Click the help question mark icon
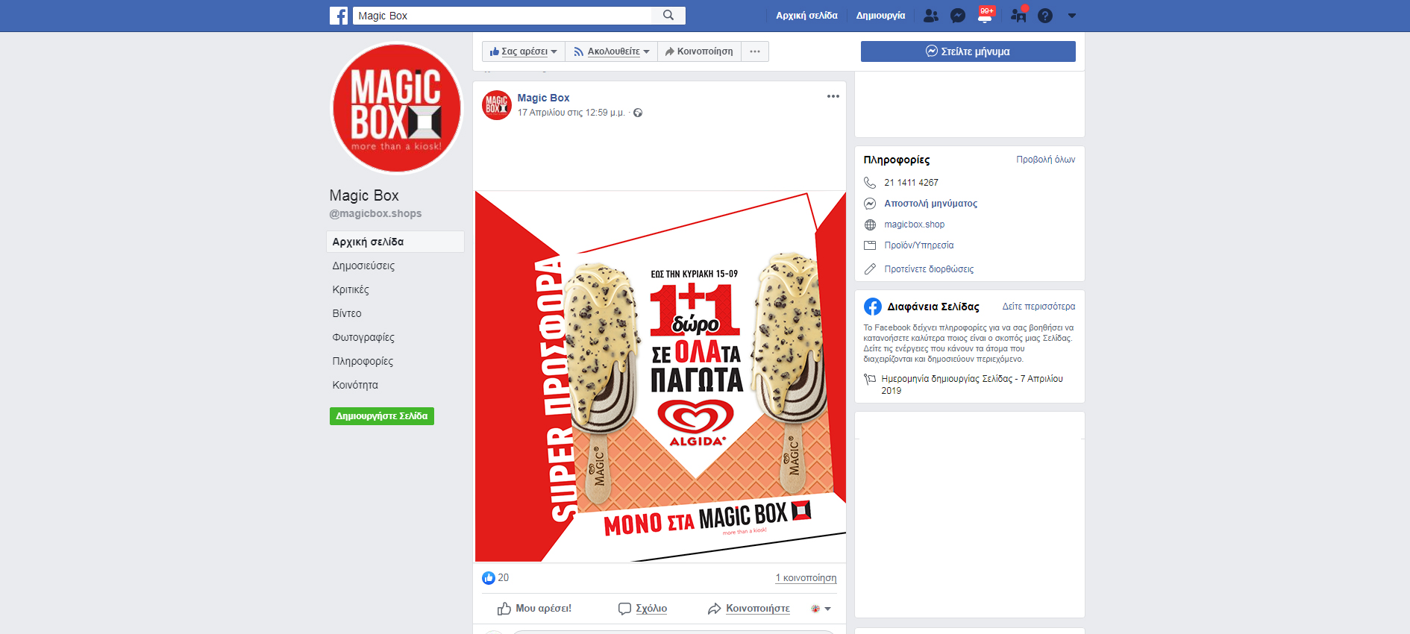Screen dimensions: 1410x634 pos(1045,16)
